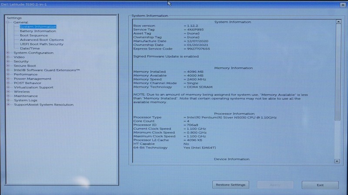Screen dimensions: 348x195
Task: Click the scroll up arrow in info pane
Action: tap(338, 22)
